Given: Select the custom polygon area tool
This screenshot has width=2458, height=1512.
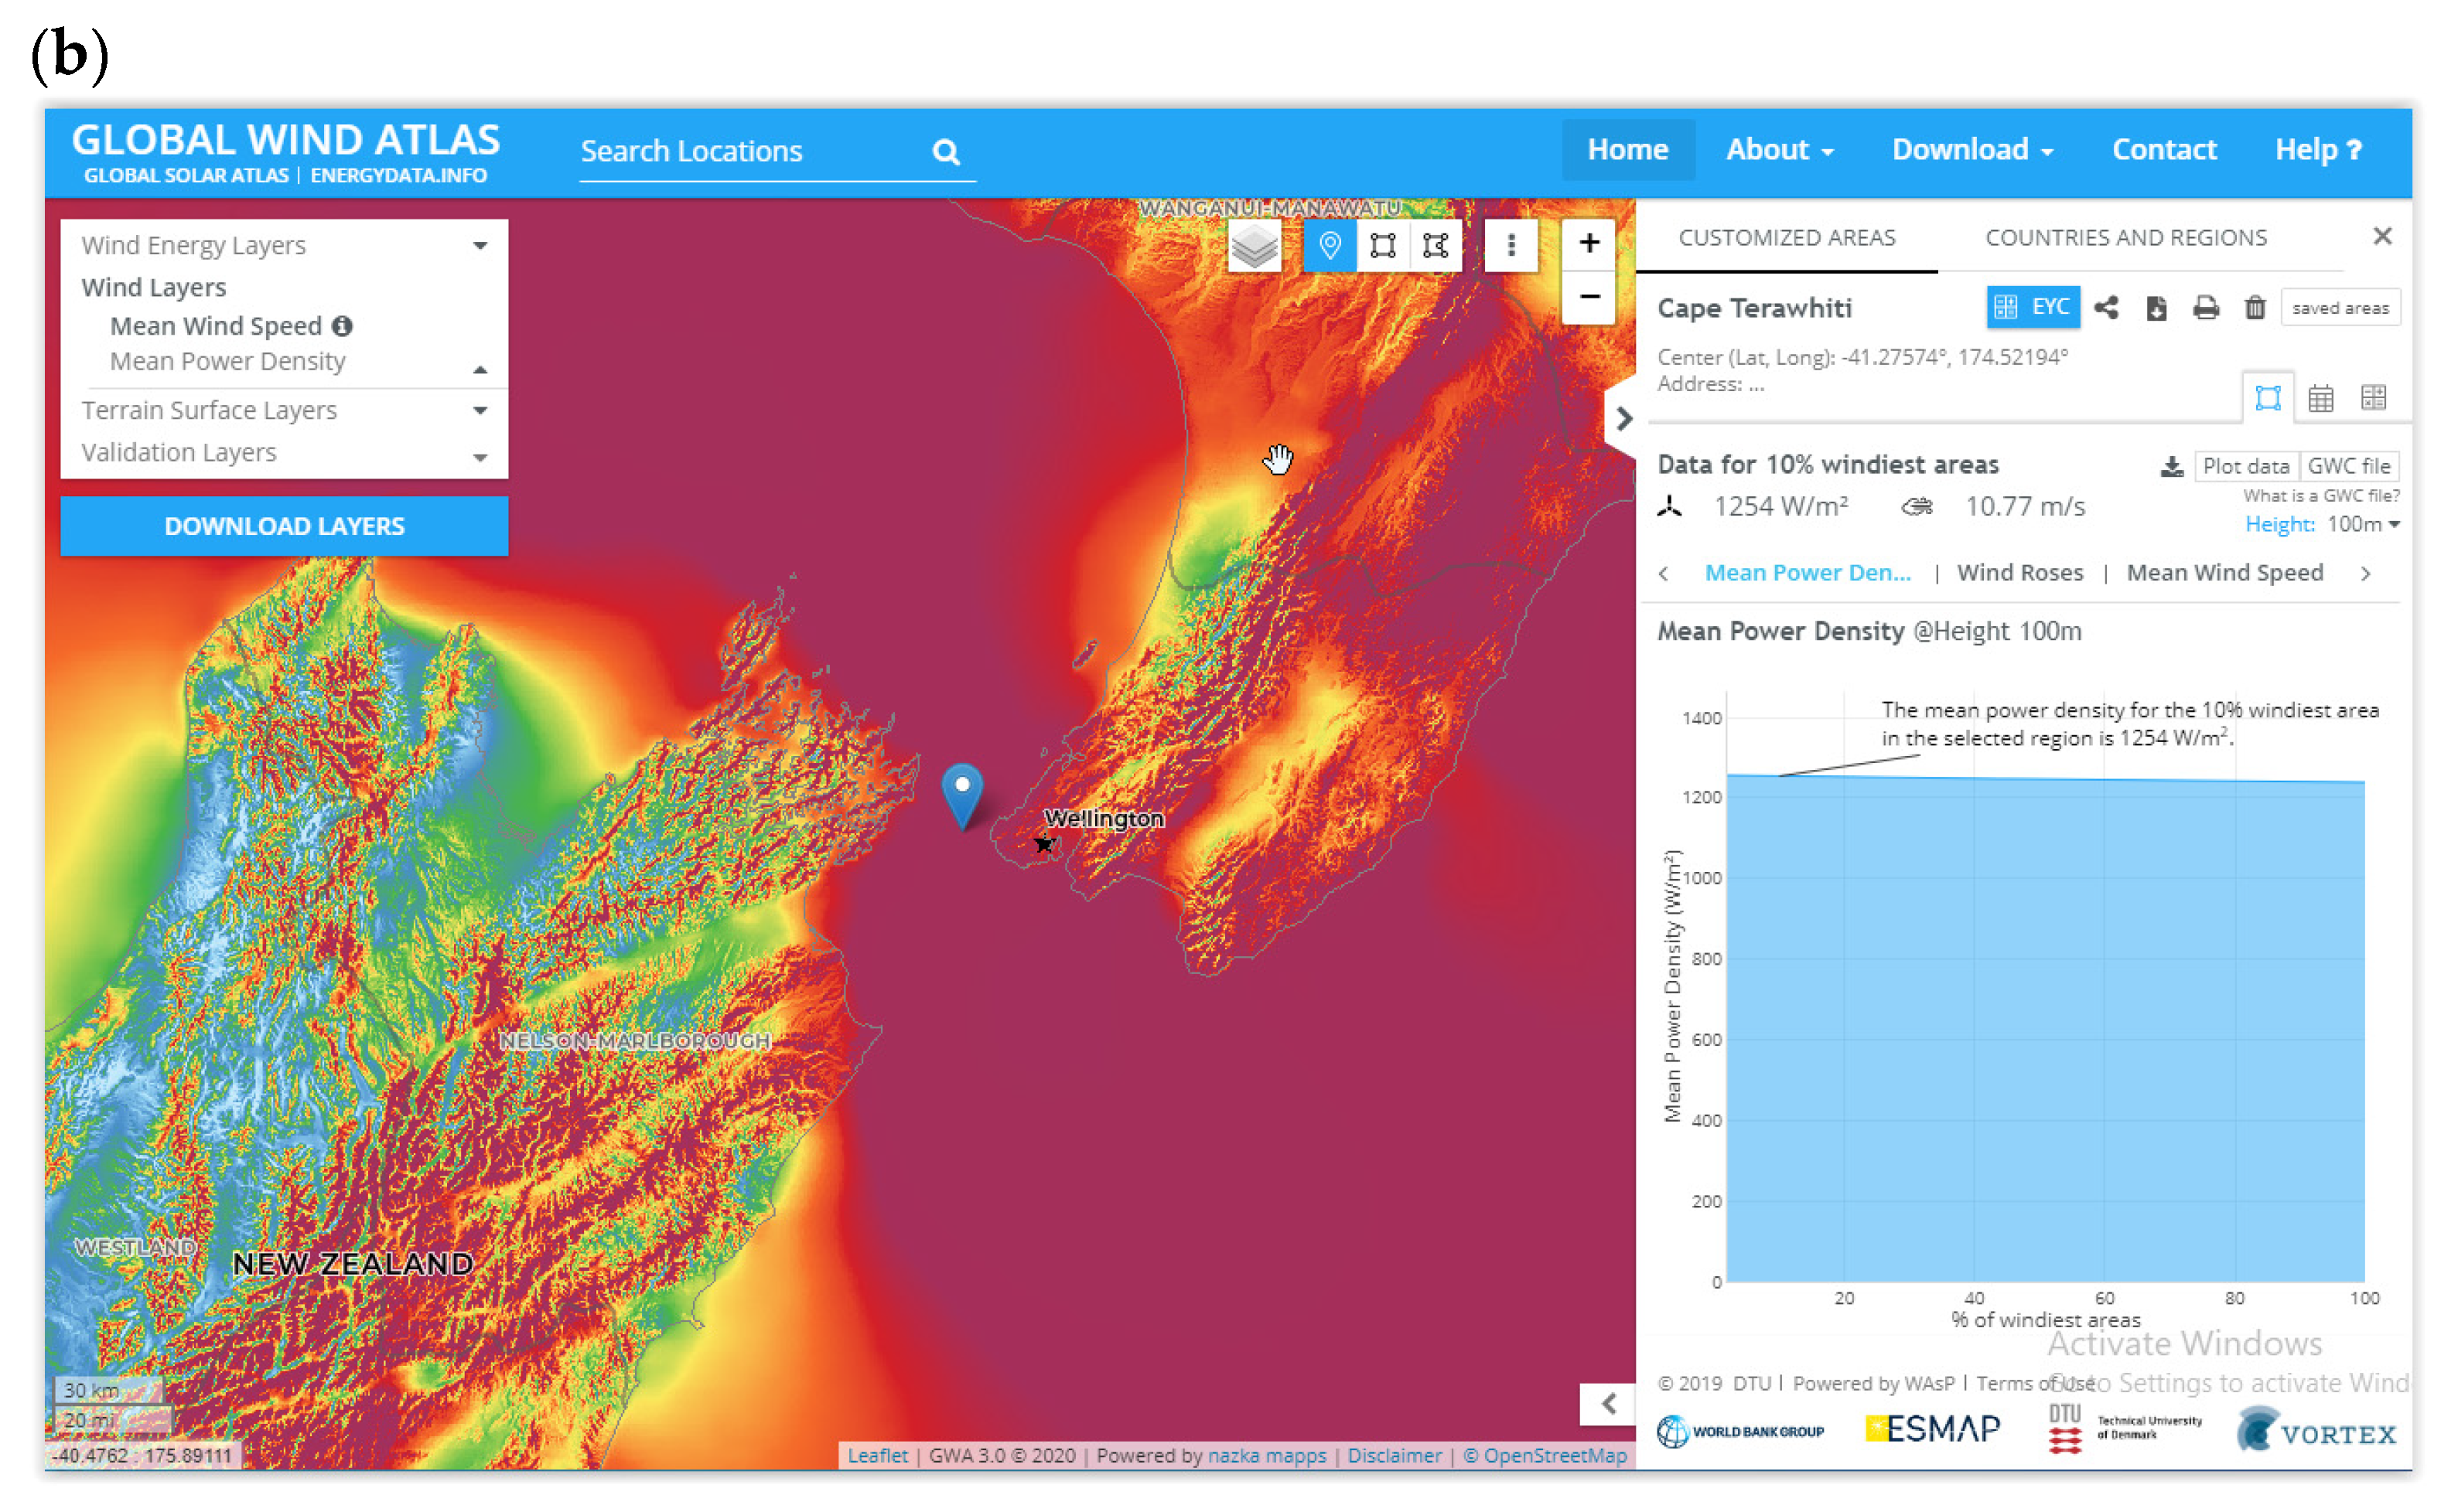Looking at the screenshot, I should click(1436, 245).
